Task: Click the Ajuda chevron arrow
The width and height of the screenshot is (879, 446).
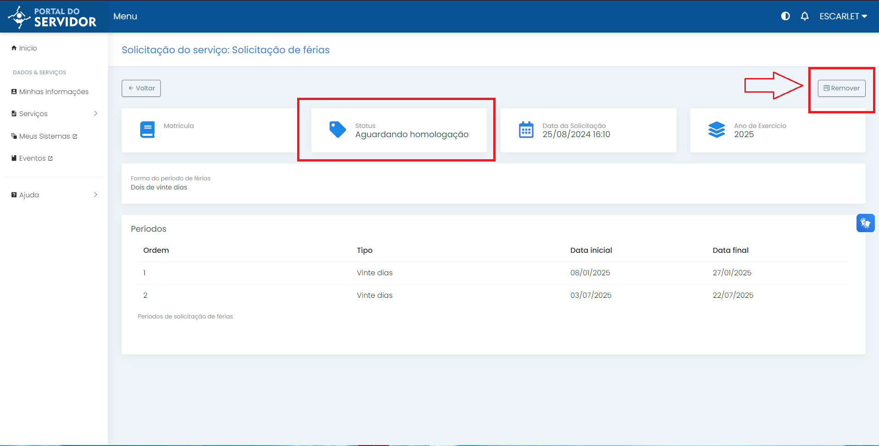Action: 96,195
